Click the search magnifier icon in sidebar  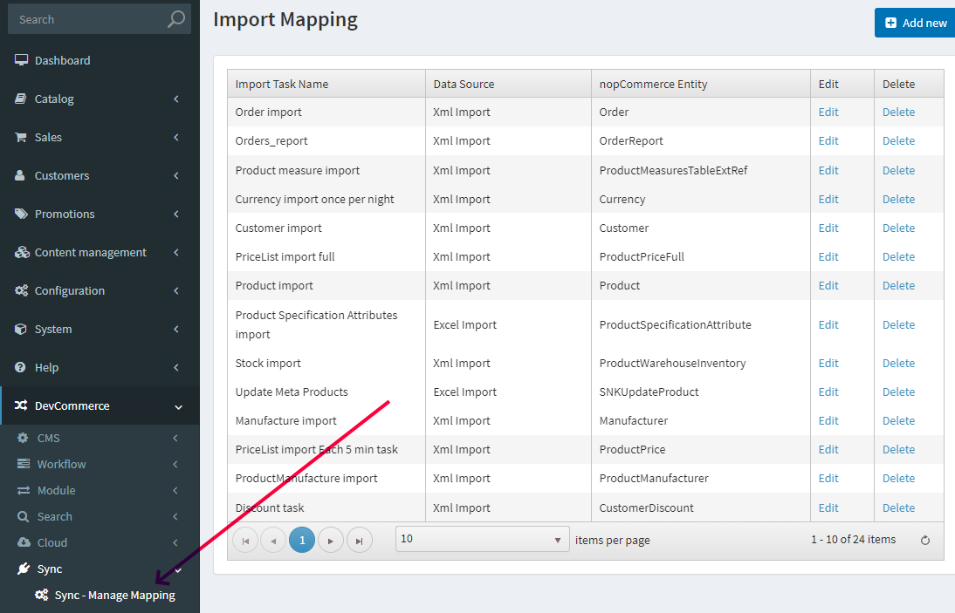[x=176, y=19]
